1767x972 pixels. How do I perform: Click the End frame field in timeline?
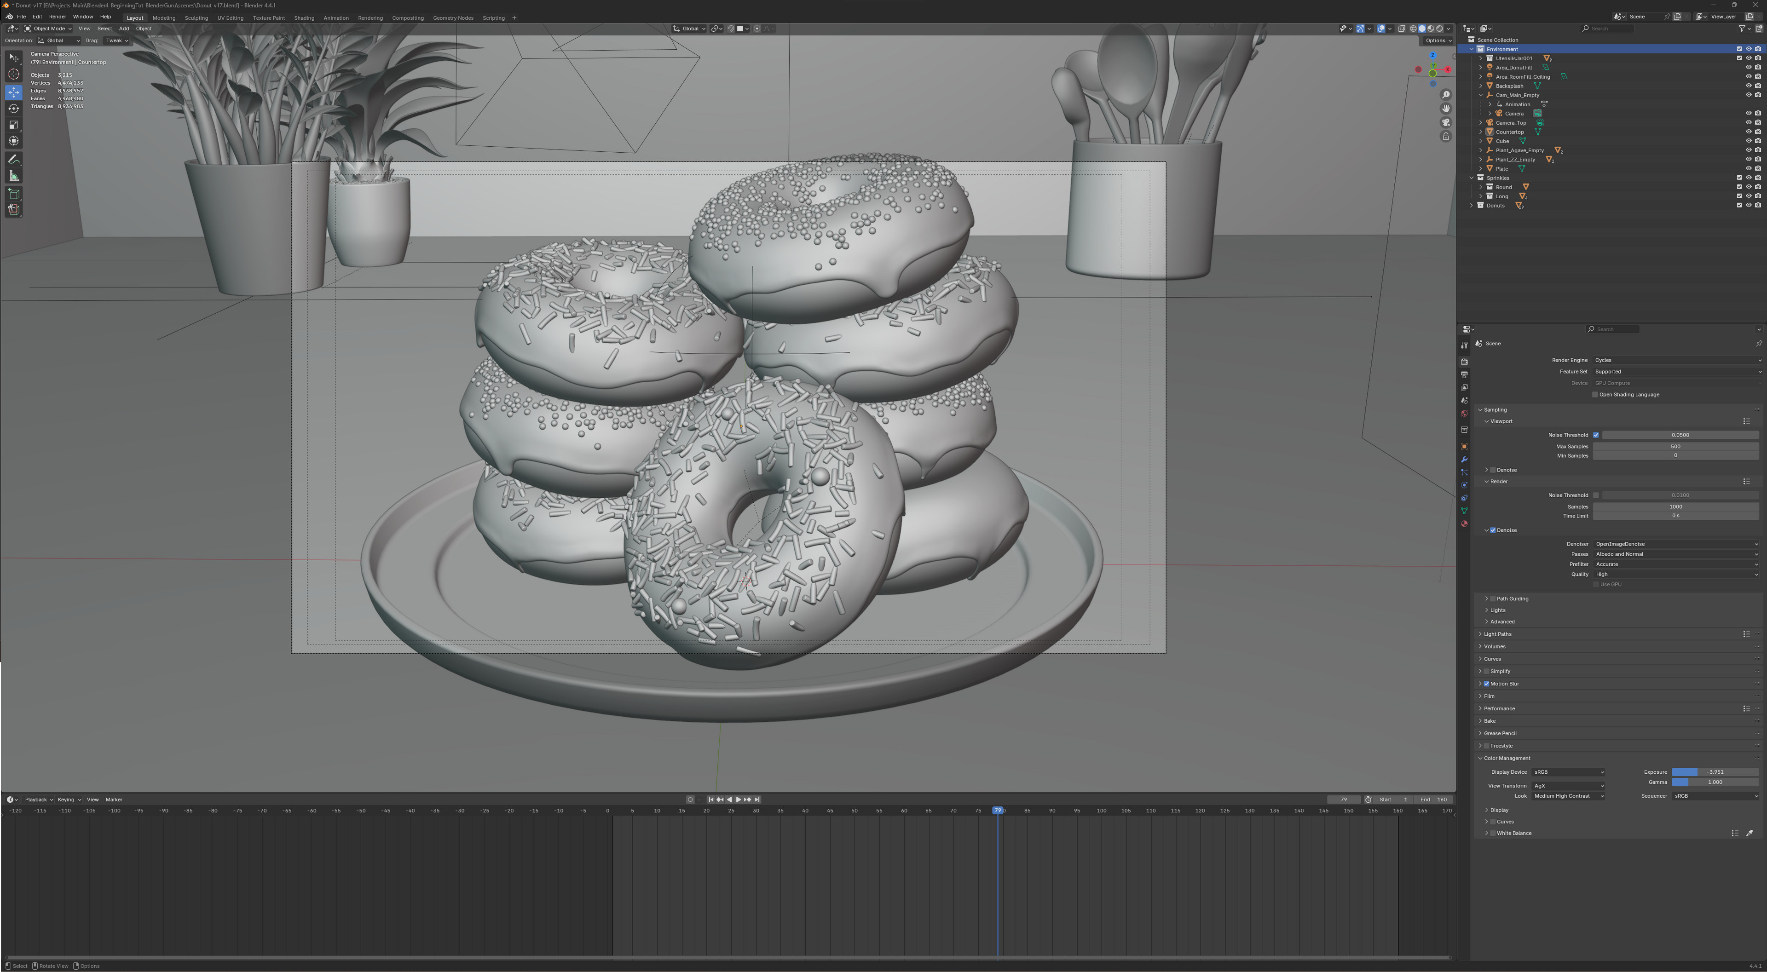1434,800
